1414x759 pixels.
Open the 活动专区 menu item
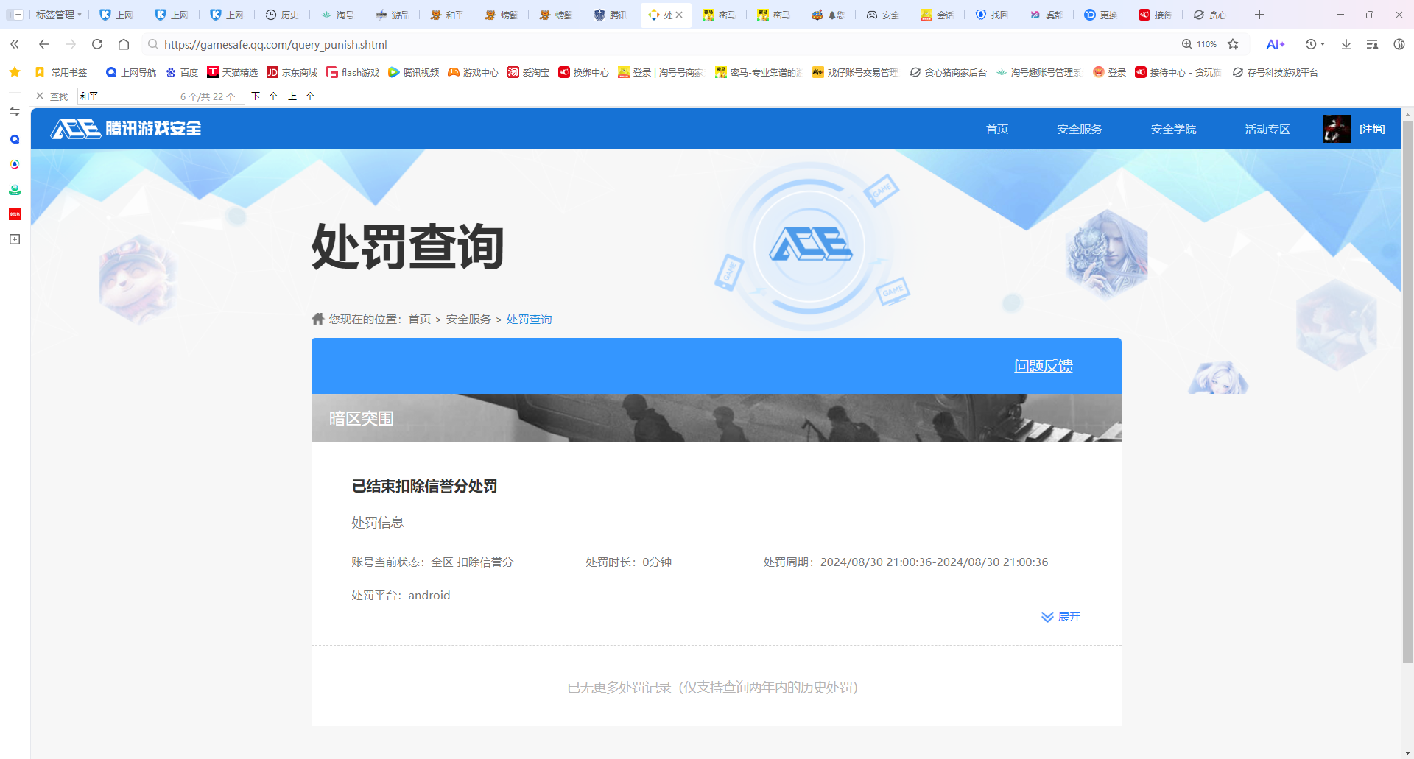(1266, 129)
